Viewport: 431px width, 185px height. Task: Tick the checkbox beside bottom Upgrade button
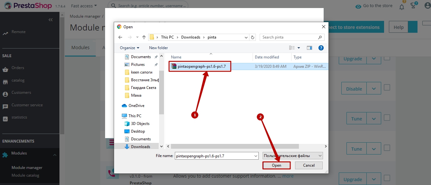pos(387,178)
